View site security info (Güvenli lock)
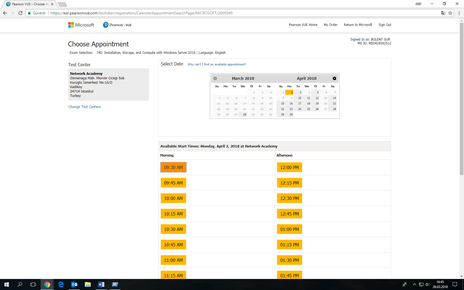 pyautogui.click(x=37, y=13)
